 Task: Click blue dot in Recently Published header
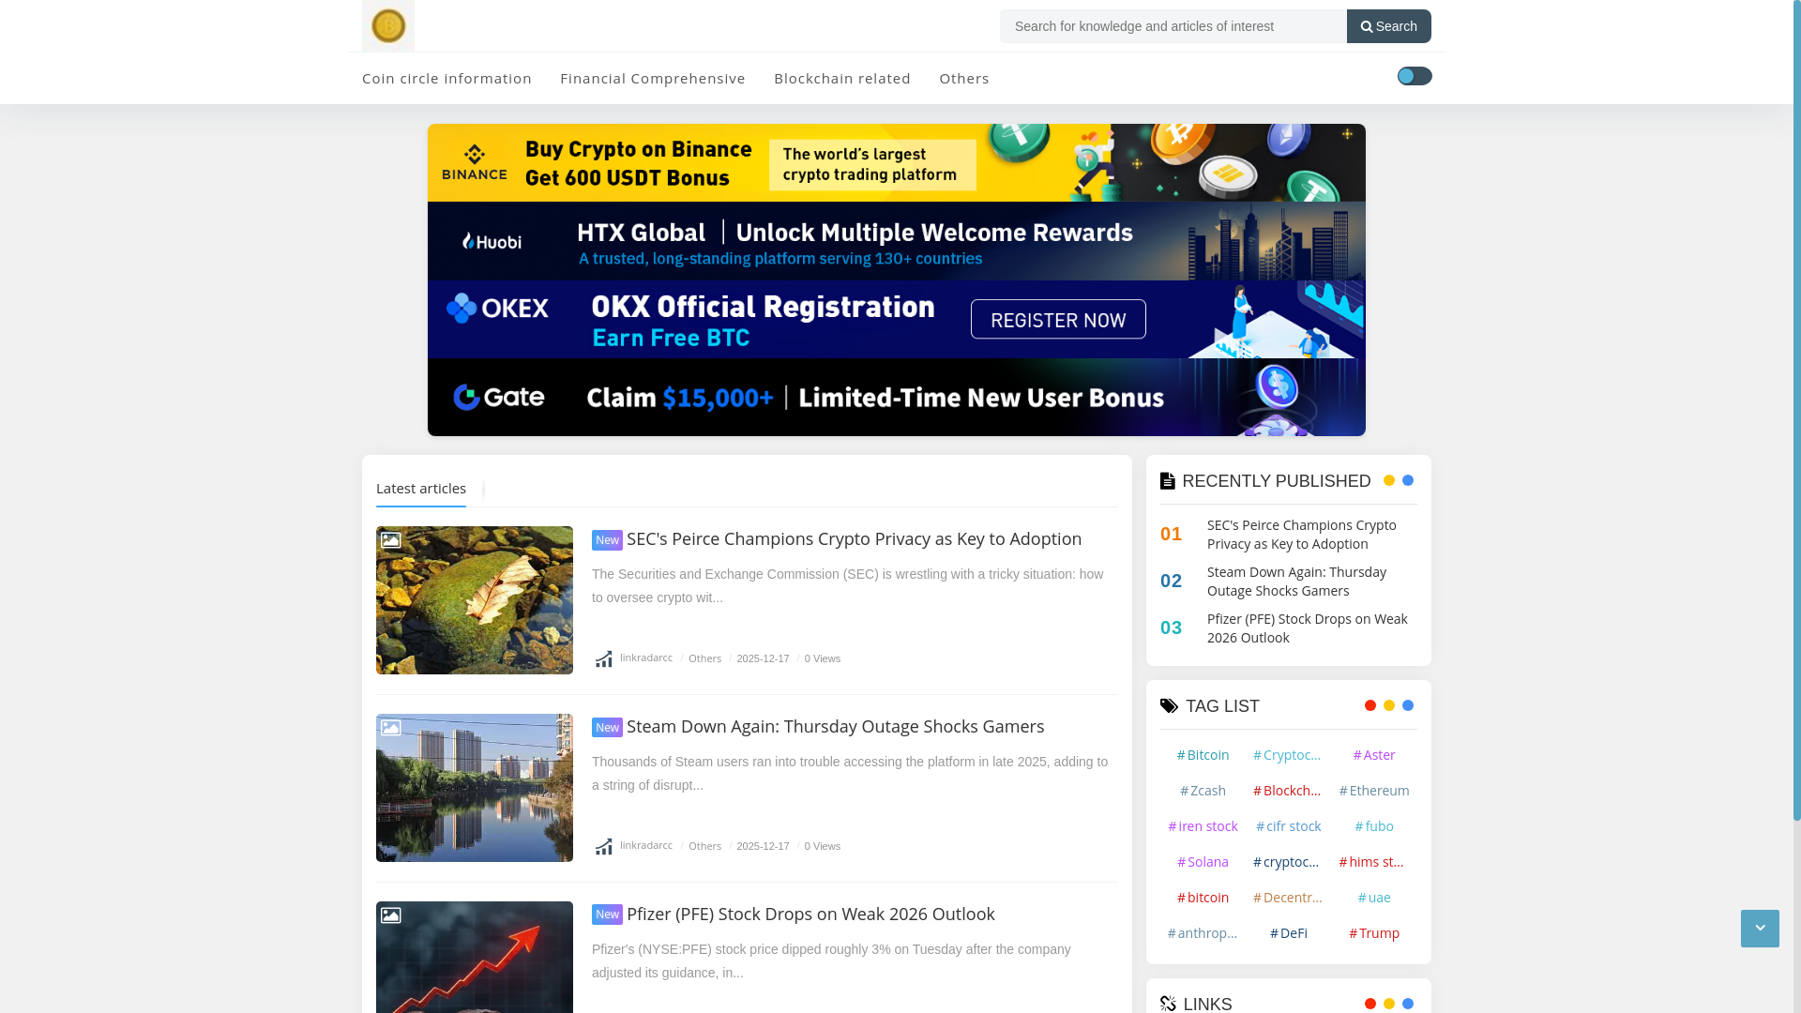click(1408, 480)
